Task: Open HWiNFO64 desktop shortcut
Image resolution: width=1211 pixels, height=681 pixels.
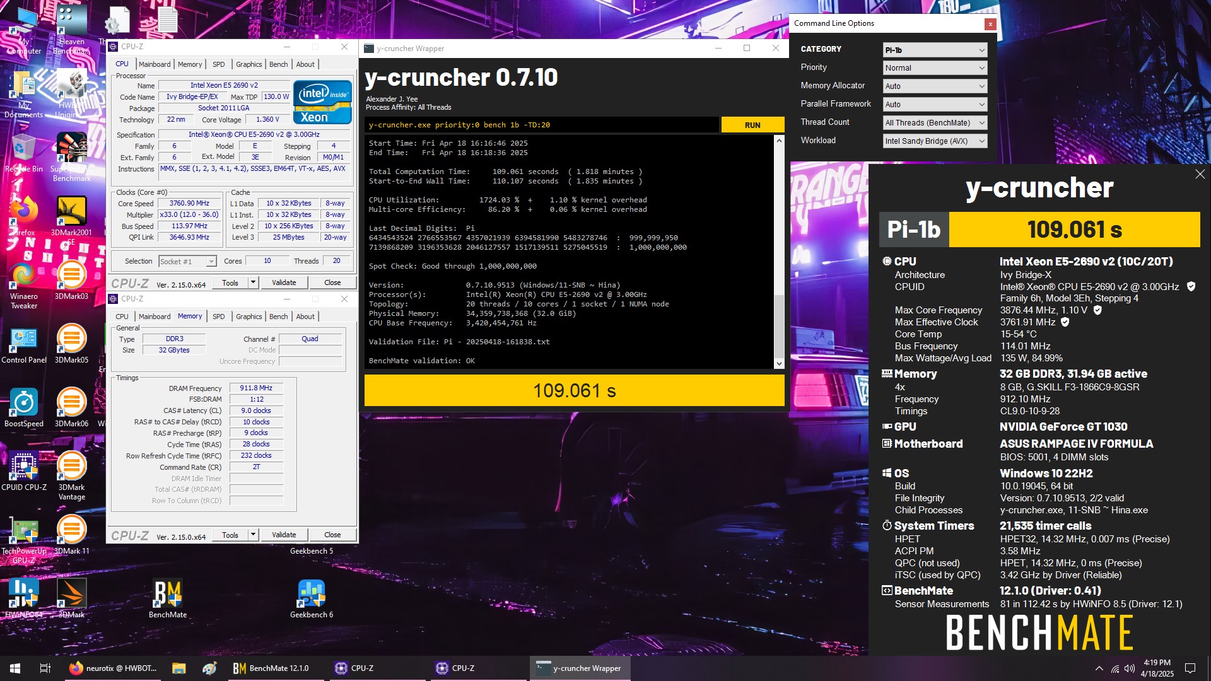Action: coord(24,599)
